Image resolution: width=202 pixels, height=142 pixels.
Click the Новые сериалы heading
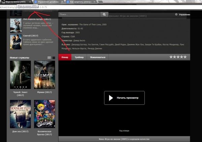coord(20,57)
